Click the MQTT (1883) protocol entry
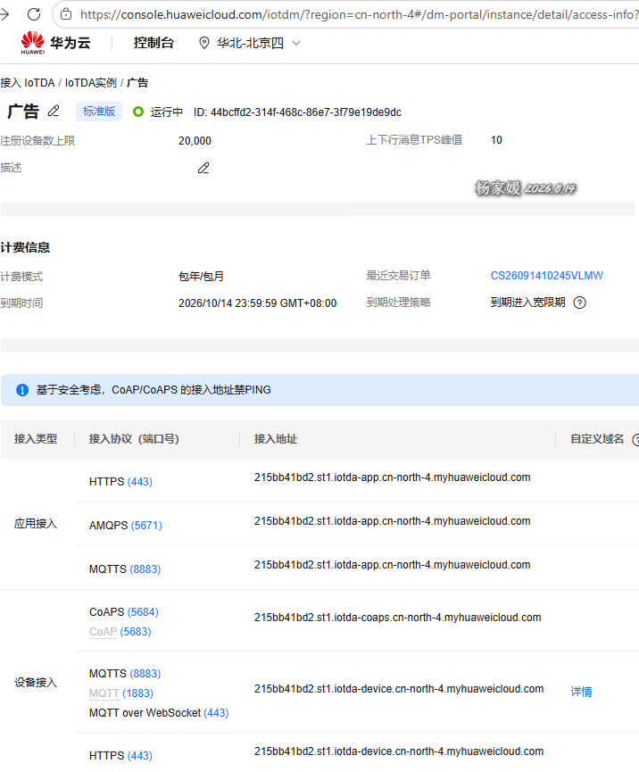Screen dimensions: 639x772 point(121,693)
